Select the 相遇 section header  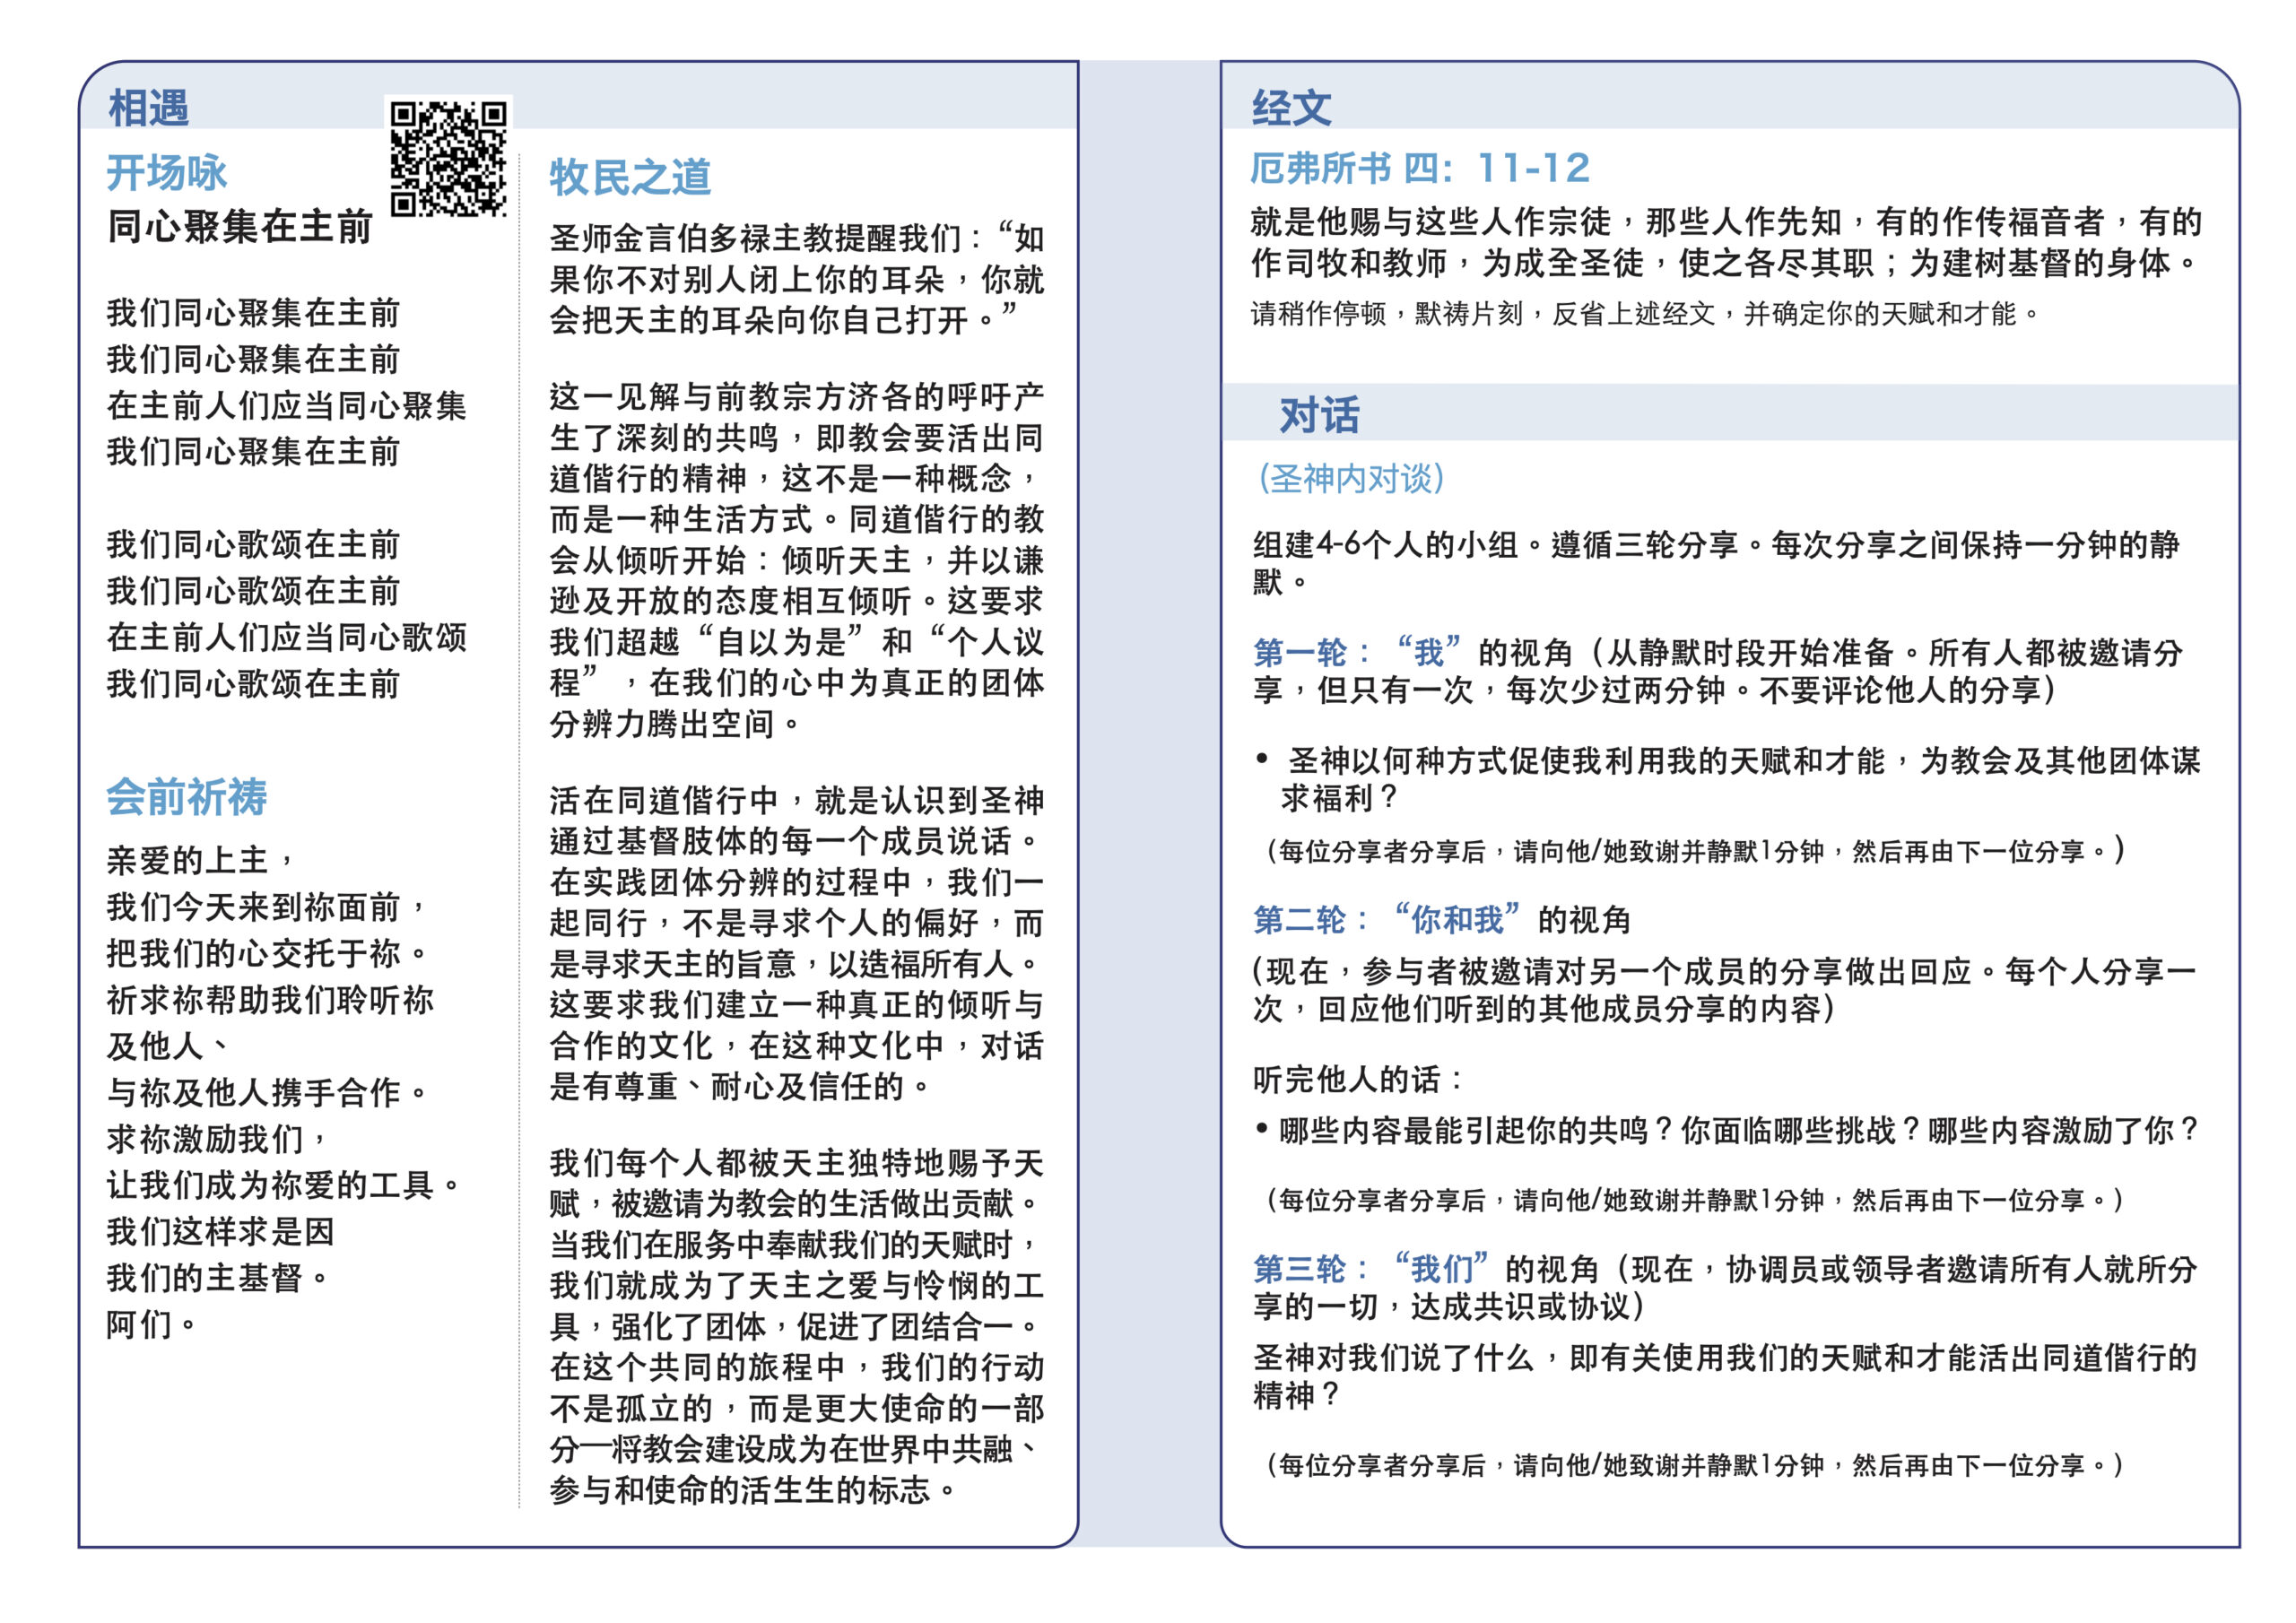[148, 107]
